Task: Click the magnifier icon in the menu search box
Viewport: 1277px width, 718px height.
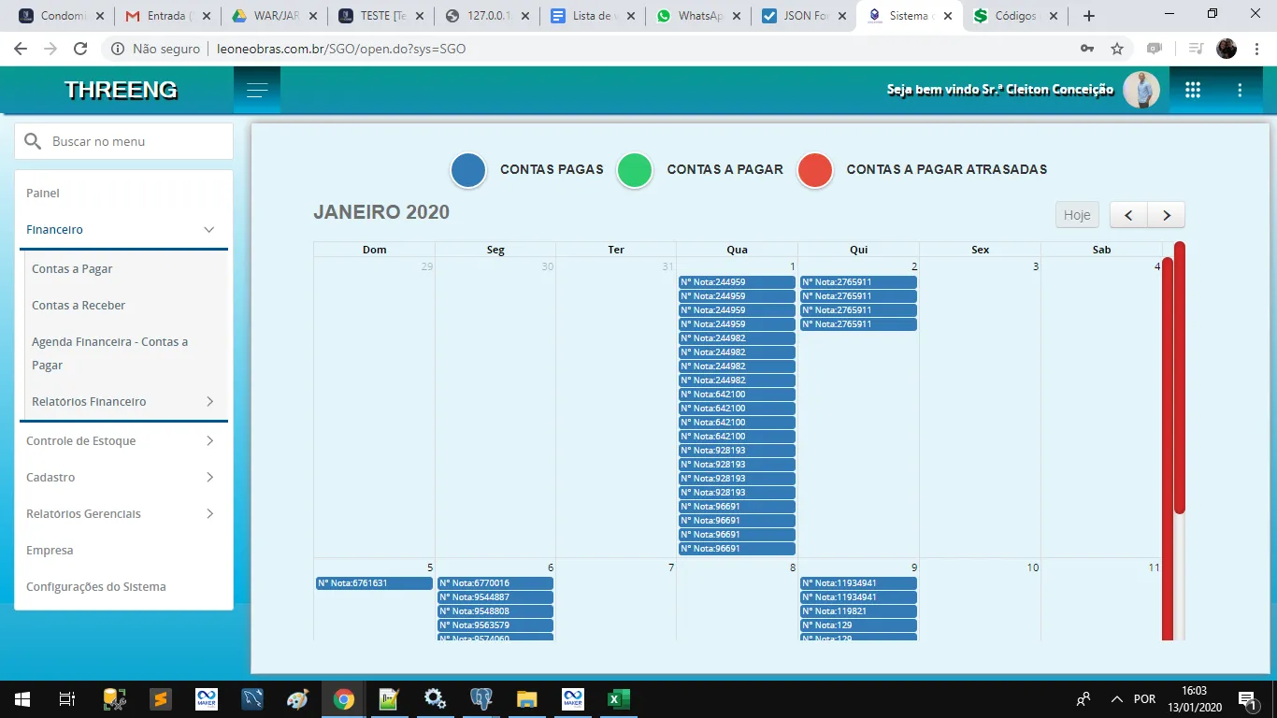Action: pyautogui.click(x=33, y=141)
